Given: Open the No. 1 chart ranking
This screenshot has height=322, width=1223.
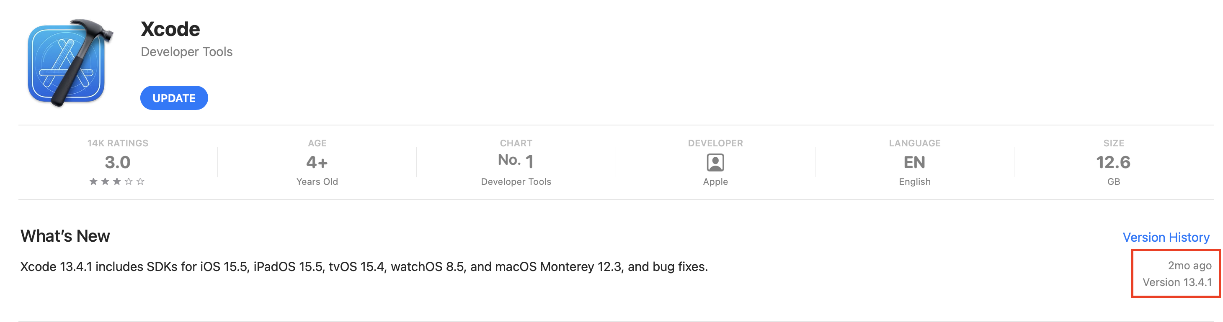Looking at the screenshot, I should (516, 161).
